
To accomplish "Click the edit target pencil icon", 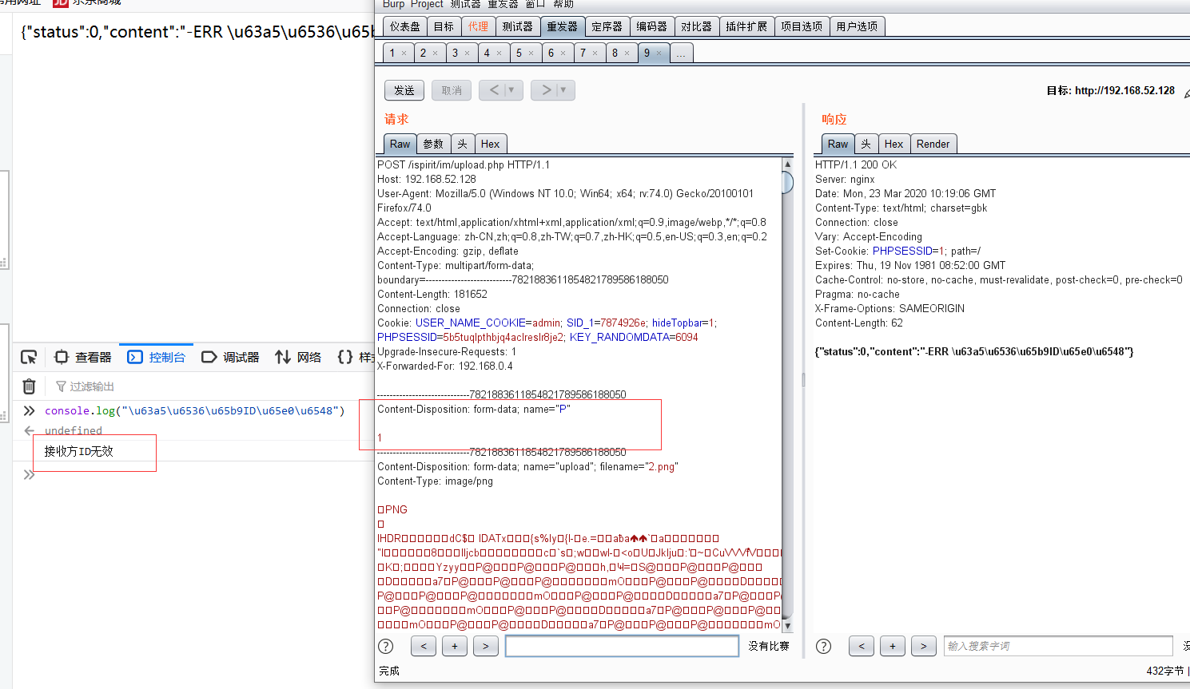I will [x=1186, y=93].
